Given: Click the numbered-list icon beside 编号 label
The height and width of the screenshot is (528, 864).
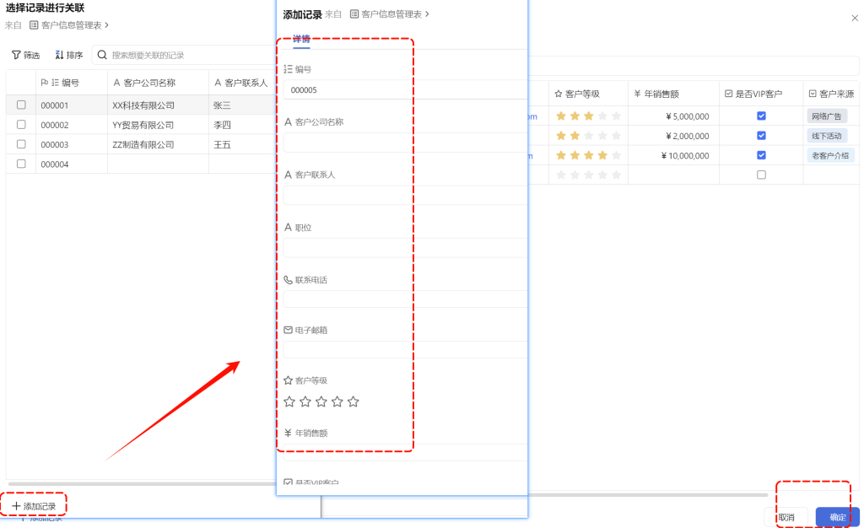Looking at the screenshot, I should pyautogui.click(x=288, y=69).
